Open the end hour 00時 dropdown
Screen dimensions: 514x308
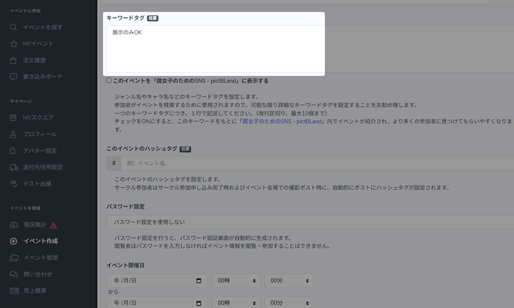(x=236, y=302)
